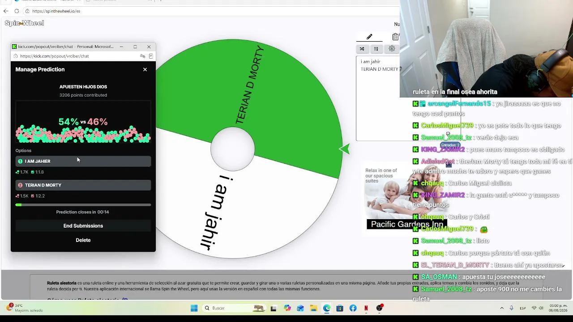Open the Spin the Wheel logo home link
This screenshot has width=573, height=322.
[25, 23]
